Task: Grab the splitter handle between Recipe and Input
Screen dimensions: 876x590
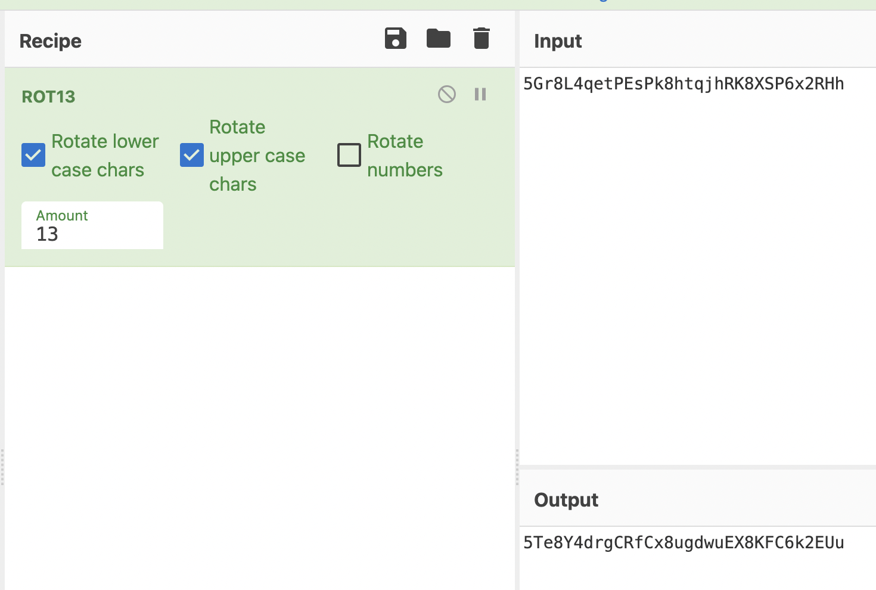Action: point(517,467)
